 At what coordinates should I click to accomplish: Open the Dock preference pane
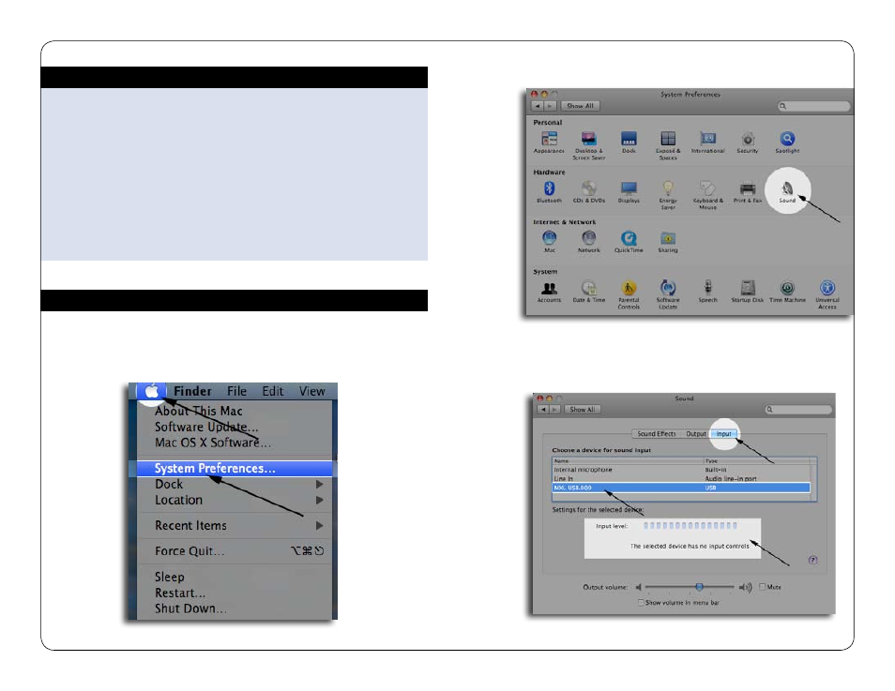(629, 143)
